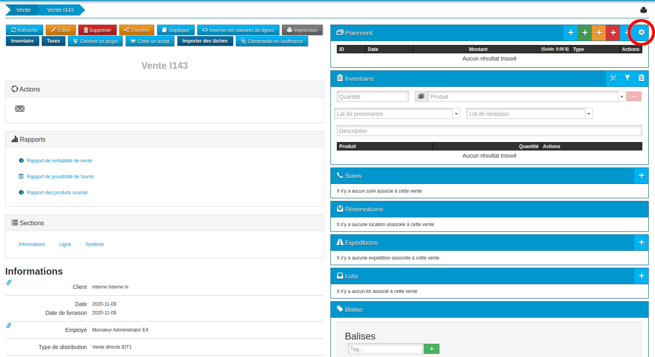Screen dimensions: 655x357
Task: Click the red plus in Paiement header
Action: [x=613, y=33]
